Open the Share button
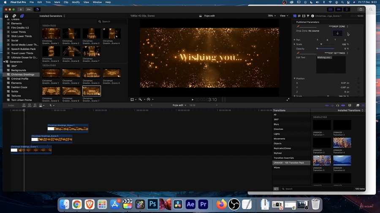This screenshot has width=380, height=213. [x=361, y=9]
